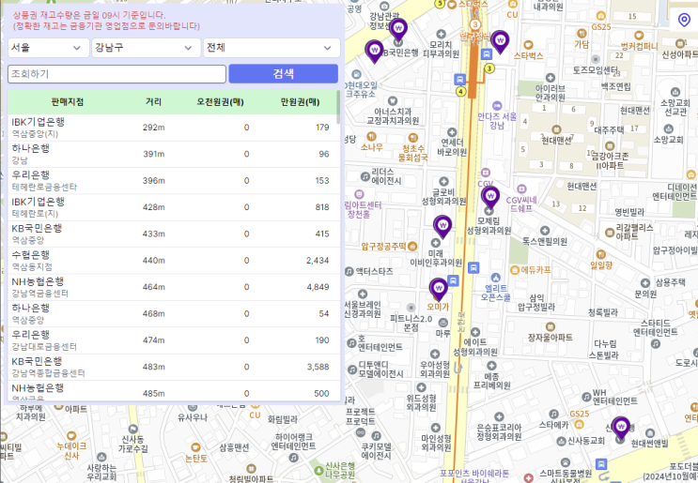The width and height of the screenshot is (698, 483).
Task: Click the 청초수물회섭국 restaurant icon
Action: click(413, 138)
